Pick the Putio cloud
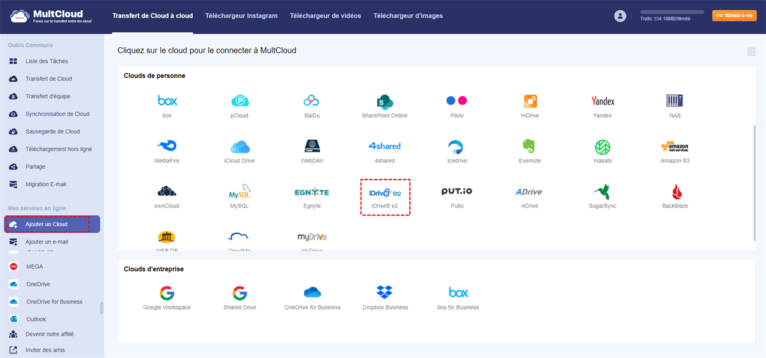This screenshot has height=358, width=766. [x=457, y=196]
